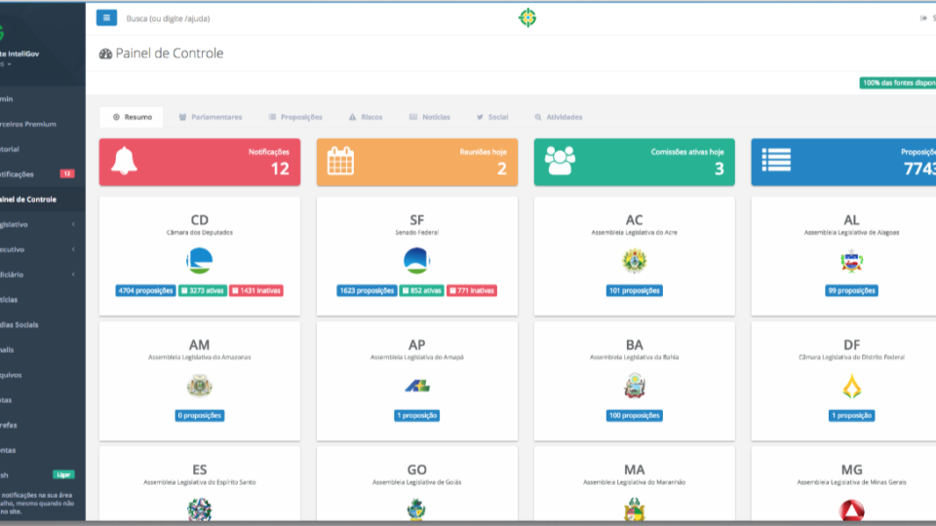Click the green target logo at top center
The image size is (936, 526).
coord(527,18)
